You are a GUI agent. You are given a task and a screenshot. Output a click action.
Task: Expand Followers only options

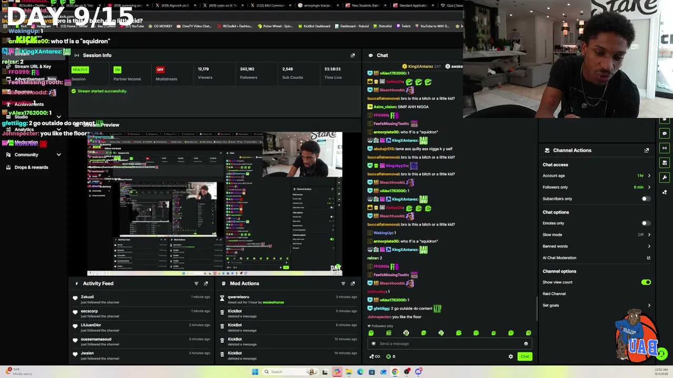tap(649, 187)
